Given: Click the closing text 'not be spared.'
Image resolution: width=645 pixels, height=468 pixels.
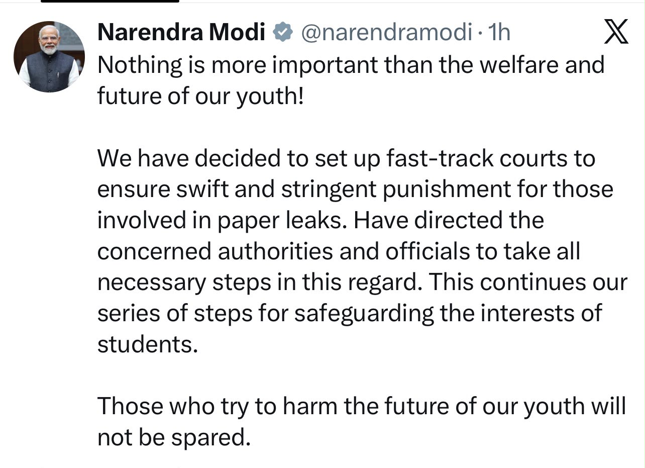Looking at the screenshot, I should pos(174,438).
